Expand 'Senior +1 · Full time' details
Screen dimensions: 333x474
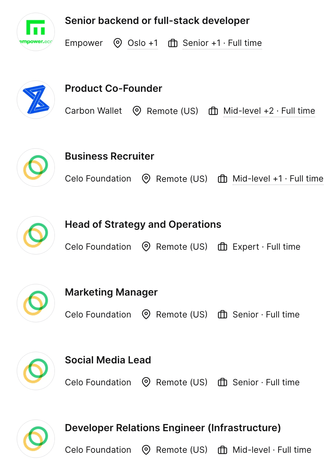tap(222, 43)
